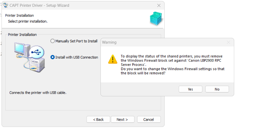
Task: Cancel the printer driver setup
Action: tap(149, 120)
